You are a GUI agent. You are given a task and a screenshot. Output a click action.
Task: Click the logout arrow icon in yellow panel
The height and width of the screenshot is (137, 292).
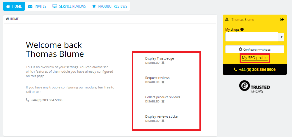[x=282, y=19]
